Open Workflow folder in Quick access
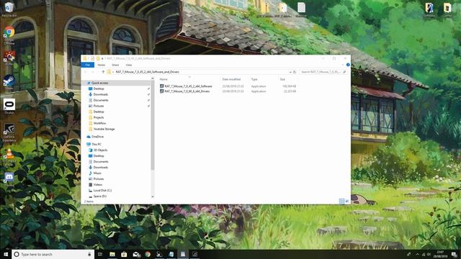This screenshot has width=461, height=259. pyautogui.click(x=99, y=123)
